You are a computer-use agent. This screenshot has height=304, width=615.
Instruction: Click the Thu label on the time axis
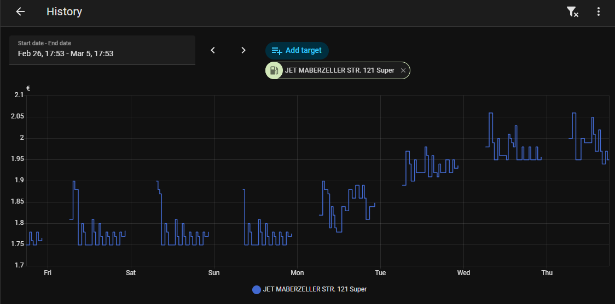(x=547, y=273)
